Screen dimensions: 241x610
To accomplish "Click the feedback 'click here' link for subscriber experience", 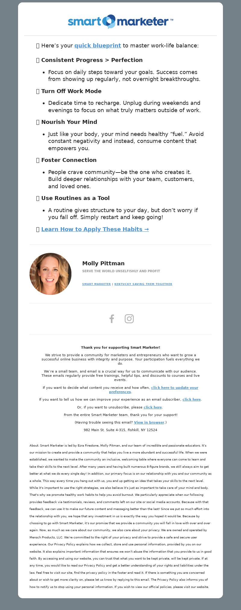I will 192,399.
